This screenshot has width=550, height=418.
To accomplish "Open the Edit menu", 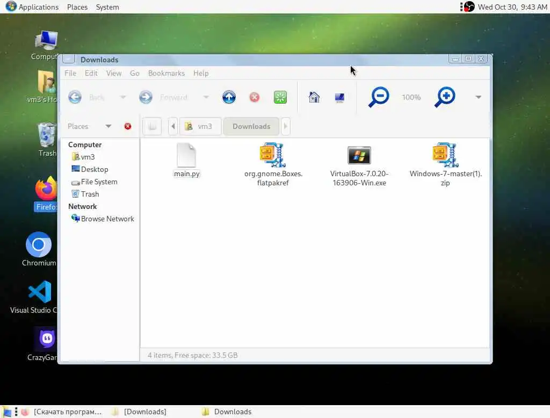I will pos(91,74).
